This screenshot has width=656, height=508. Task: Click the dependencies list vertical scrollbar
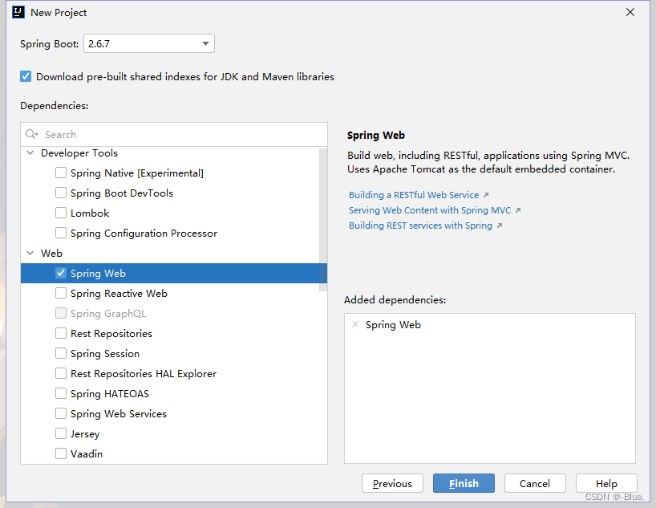pos(323,220)
